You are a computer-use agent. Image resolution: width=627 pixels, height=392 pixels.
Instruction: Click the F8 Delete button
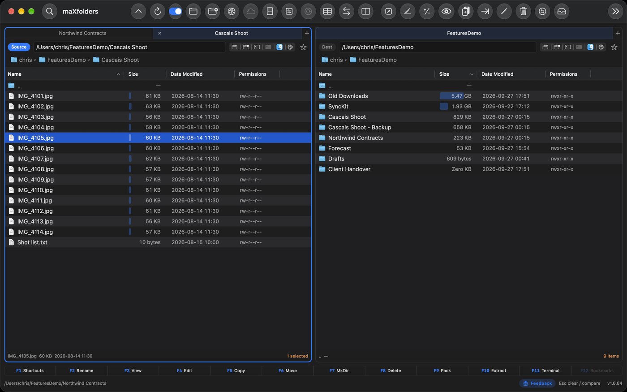pos(391,370)
